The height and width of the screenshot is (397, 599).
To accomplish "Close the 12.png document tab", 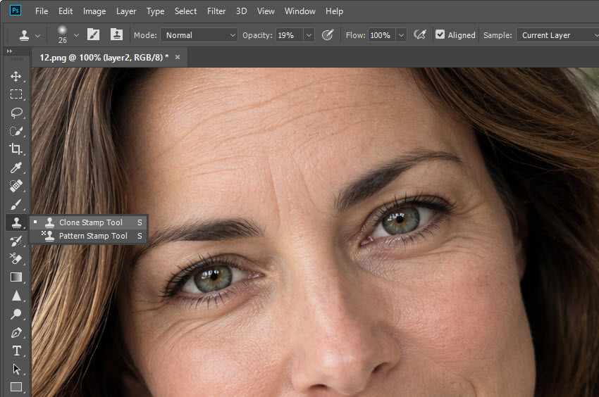I will (x=178, y=57).
